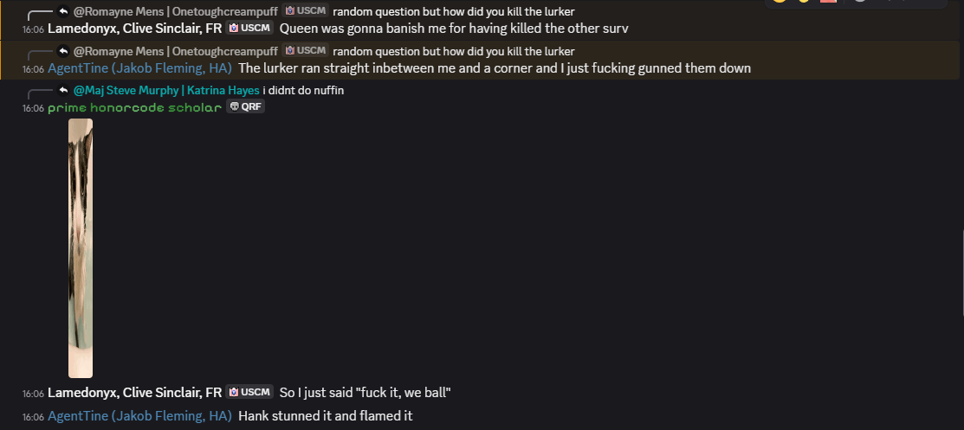Click the reply arrow above Lamedonyx's Queen message
Image resolution: width=964 pixels, height=430 pixels.
point(63,12)
